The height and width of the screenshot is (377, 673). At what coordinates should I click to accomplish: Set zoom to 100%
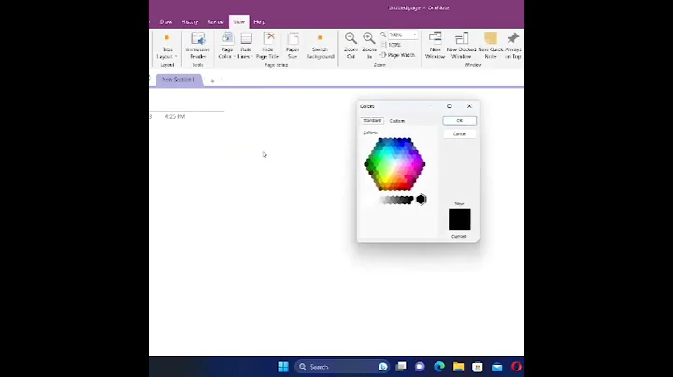(x=391, y=45)
